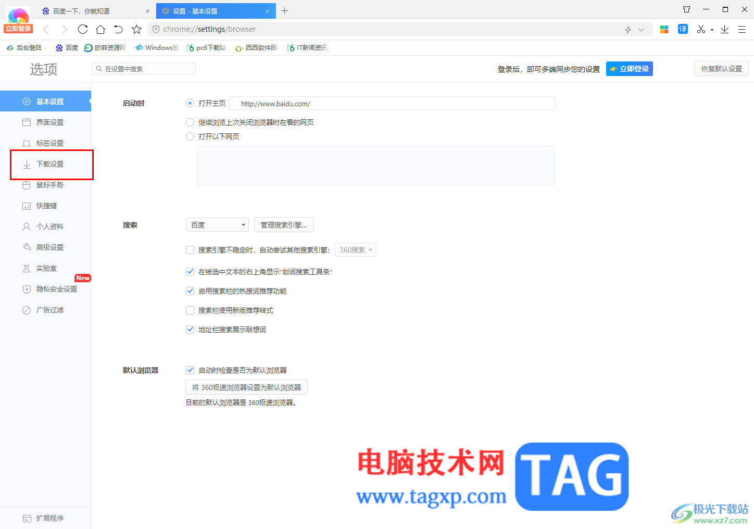Close the 百度一下 tab
The height and width of the screenshot is (529, 754).
(147, 11)
